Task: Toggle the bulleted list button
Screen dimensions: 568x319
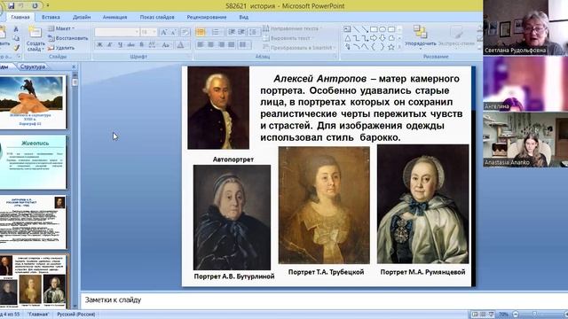Action: [x=201, y=32]
